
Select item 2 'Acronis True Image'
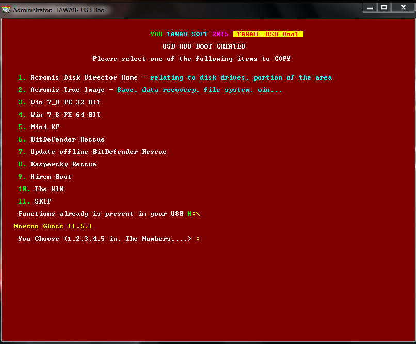61,90
